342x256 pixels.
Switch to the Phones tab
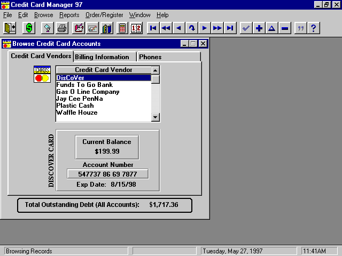click(150, 57)
